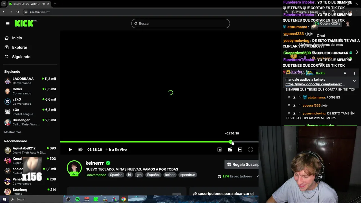Timeout yooossf333 with hourglass icon
This screenshot has height=203, width=361.
(x=294, y=105)
